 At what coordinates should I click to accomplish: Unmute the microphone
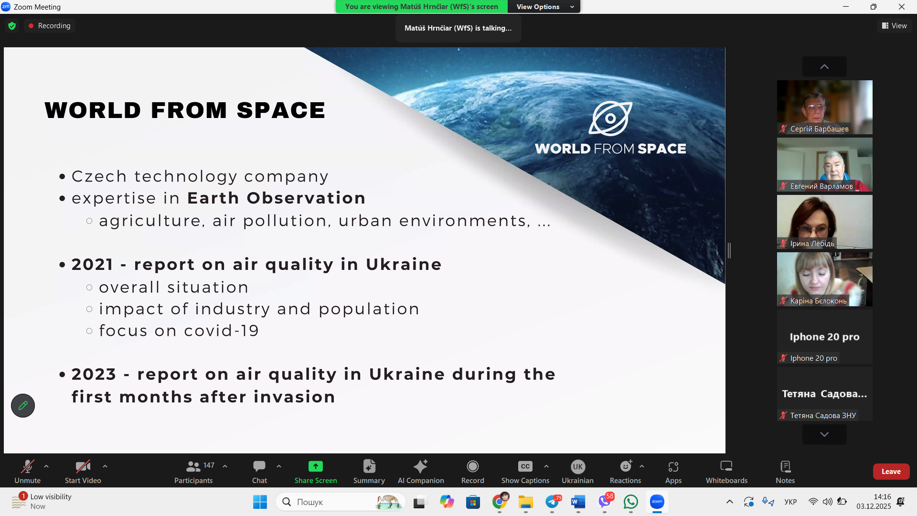click(x=27, y=472)
